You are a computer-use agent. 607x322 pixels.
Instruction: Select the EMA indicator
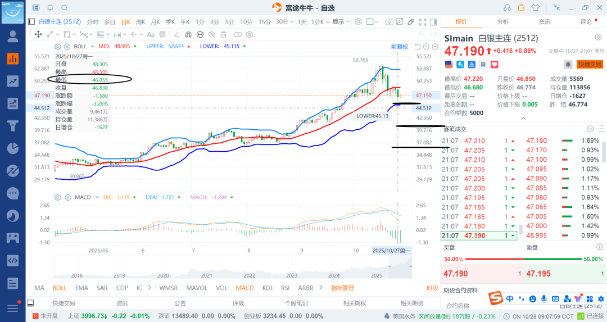pos(81,288)
